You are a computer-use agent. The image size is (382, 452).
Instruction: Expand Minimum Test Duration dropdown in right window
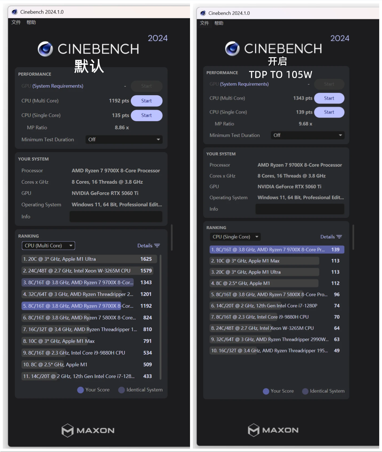[x=308, y=135]
